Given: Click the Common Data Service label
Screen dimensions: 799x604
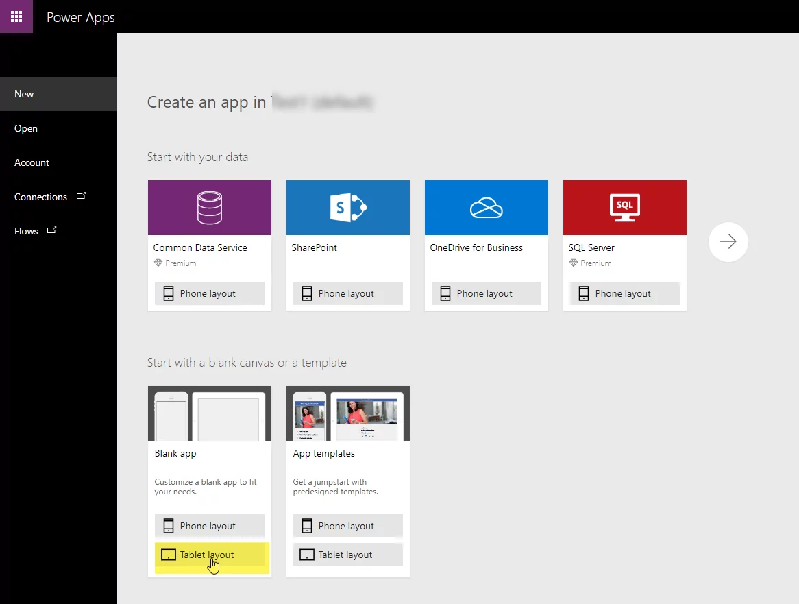Looking at the screenshot, I should click(200, 247).
